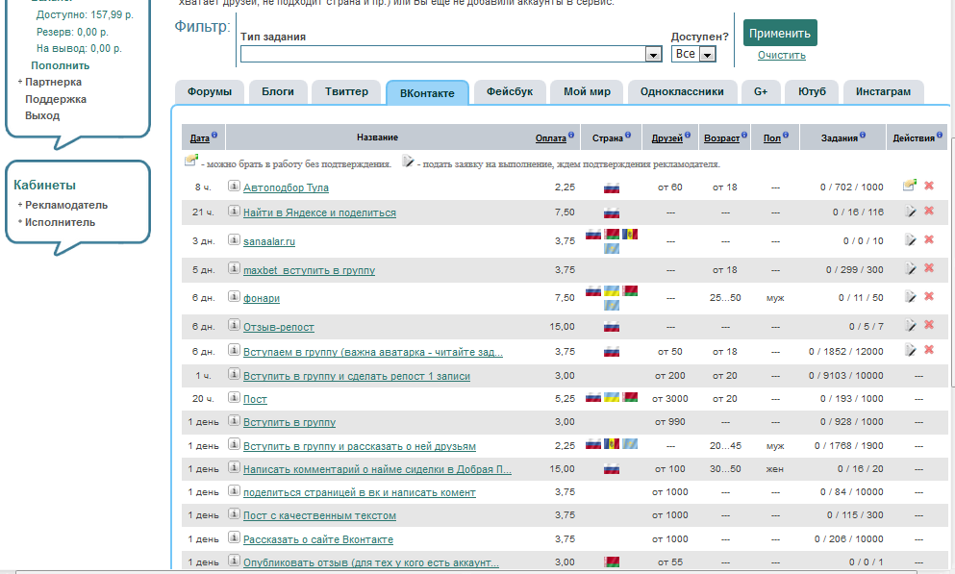Submit application icon for maxbet row
Image resolution: width=955 pixels, height=574 pixels.
[x=910, y=268]
